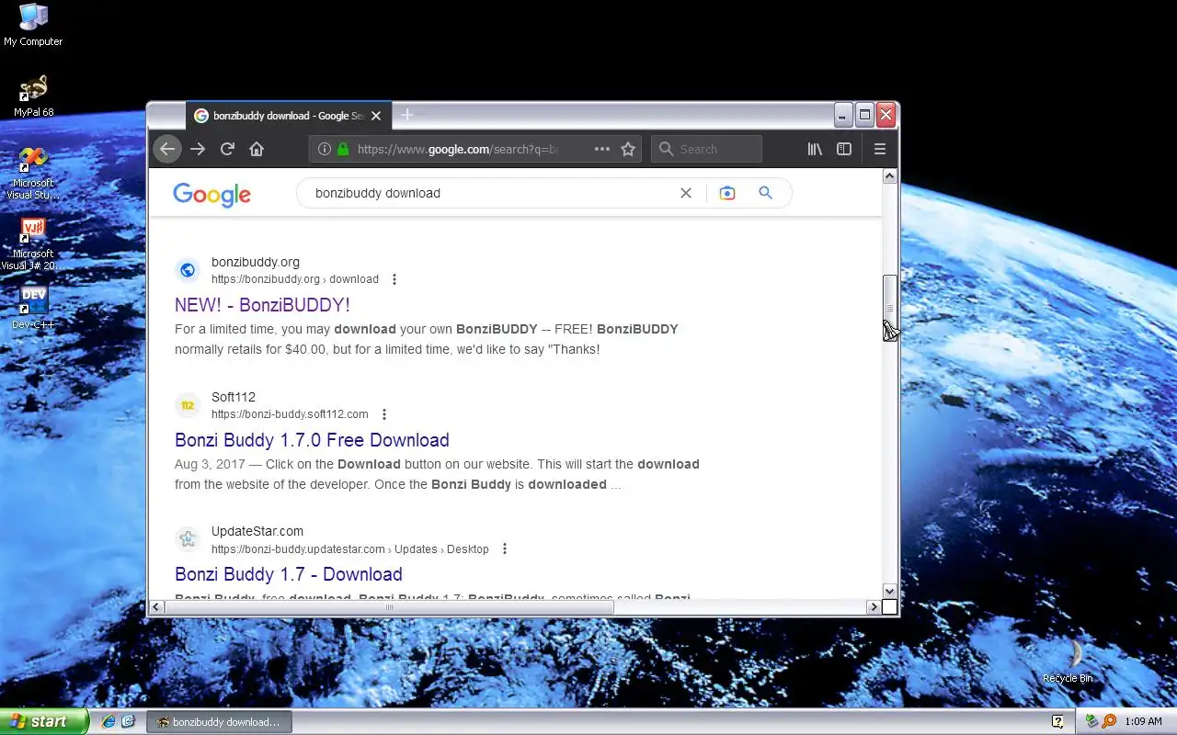Viewport: 1177px width, 735px height.
Task: Click the horizontal scrollbar left arrow
Action: 156,607
